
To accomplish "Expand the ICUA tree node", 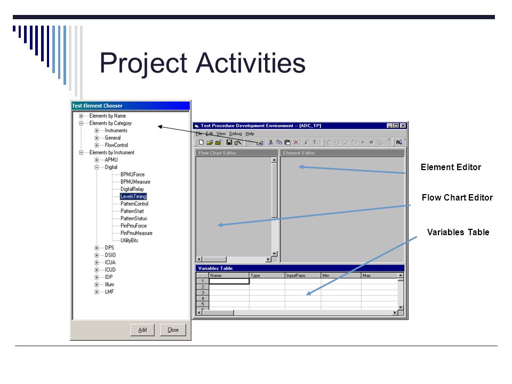I will [x=97, y=262].
